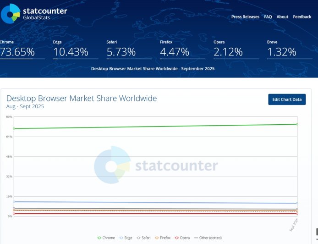This screenshot has height=244, width=318.
Task: Click Chrome line's Sept 2025 data point
Action: click(x=297, y=124)
